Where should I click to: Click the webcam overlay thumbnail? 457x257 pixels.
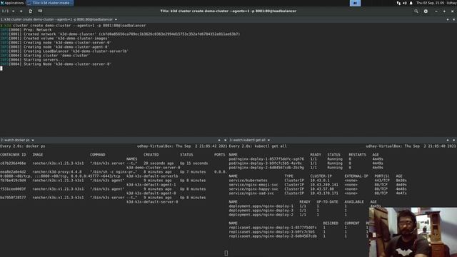tap(413, 232)
